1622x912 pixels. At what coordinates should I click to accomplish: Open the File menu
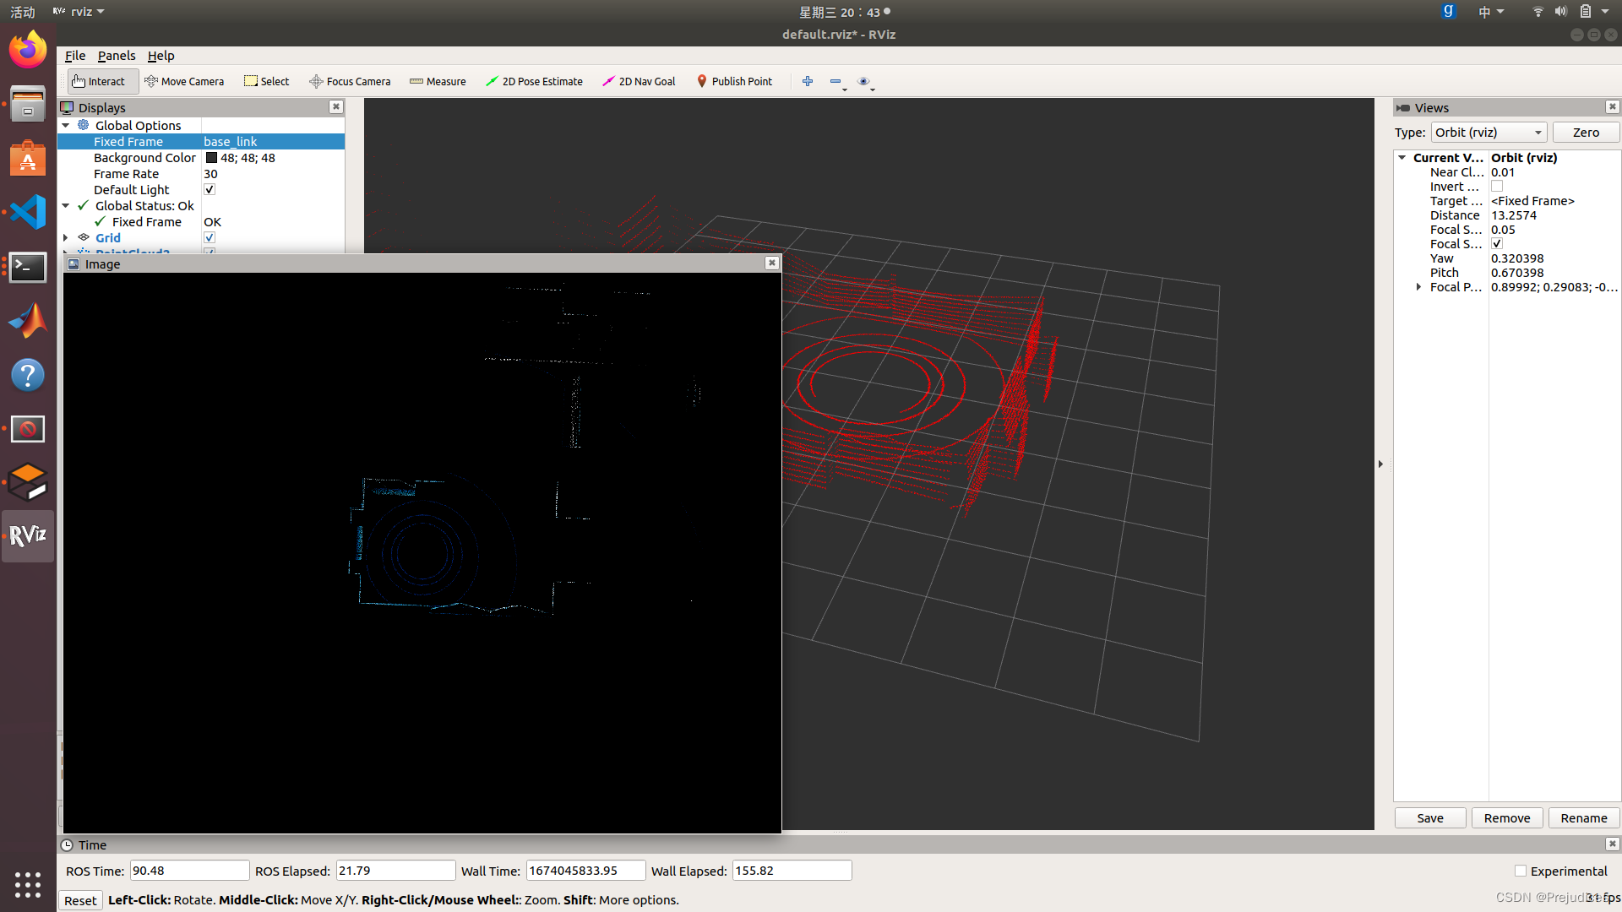tap(75, 56)
